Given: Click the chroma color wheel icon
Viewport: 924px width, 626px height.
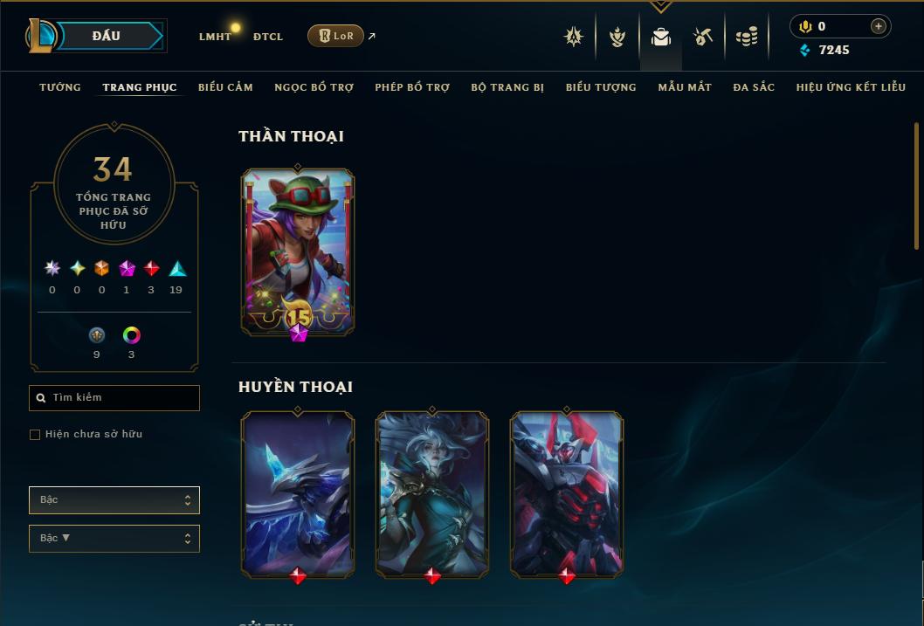Looking at the screenshot, I should pos(131,335).
